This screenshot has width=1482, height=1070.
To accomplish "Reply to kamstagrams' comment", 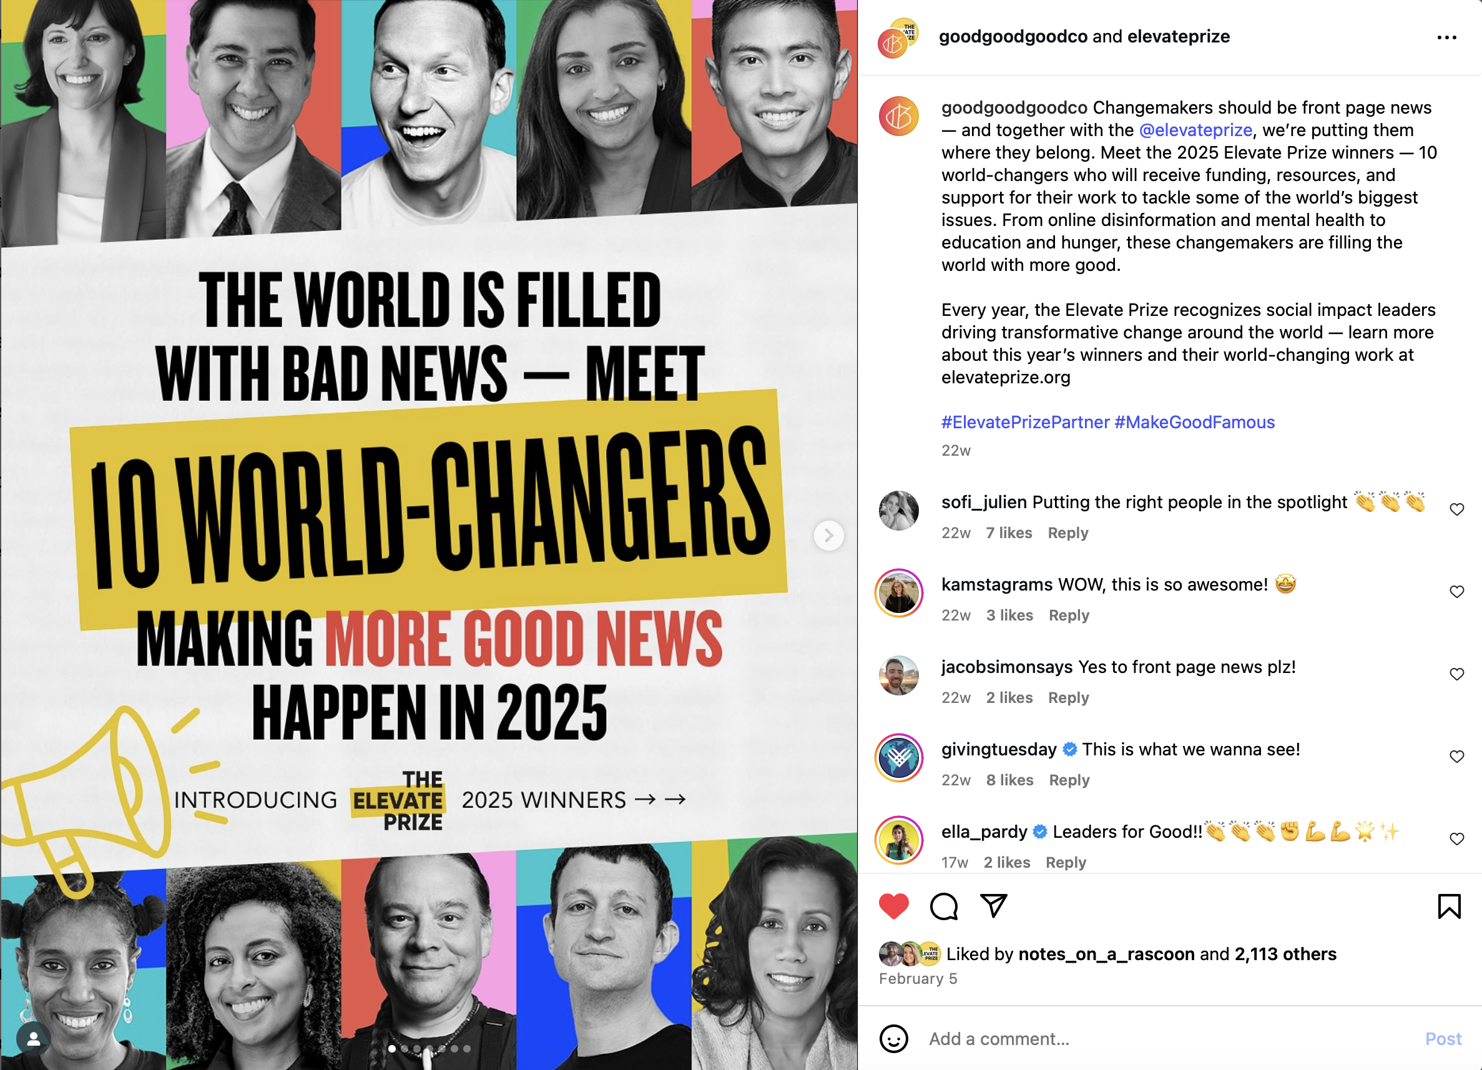I will [1068, 615].
